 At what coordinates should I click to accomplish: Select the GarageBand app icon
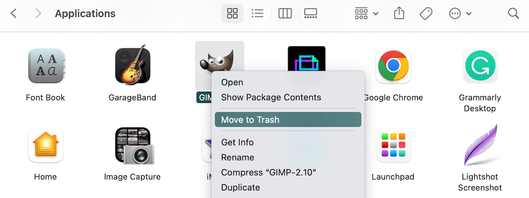132,65
